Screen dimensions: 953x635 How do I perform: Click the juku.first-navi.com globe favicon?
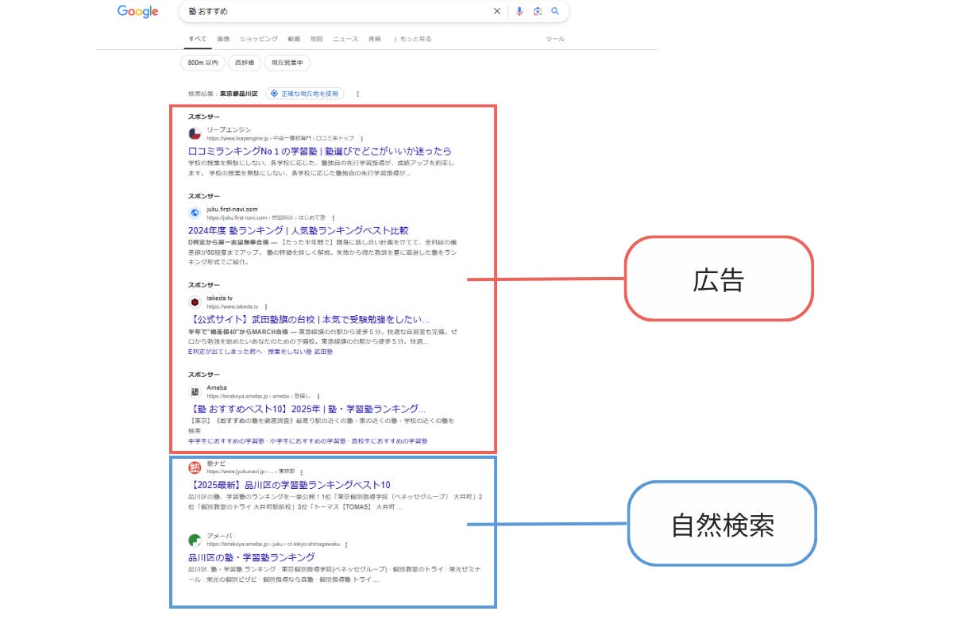(x=195, y=213)
